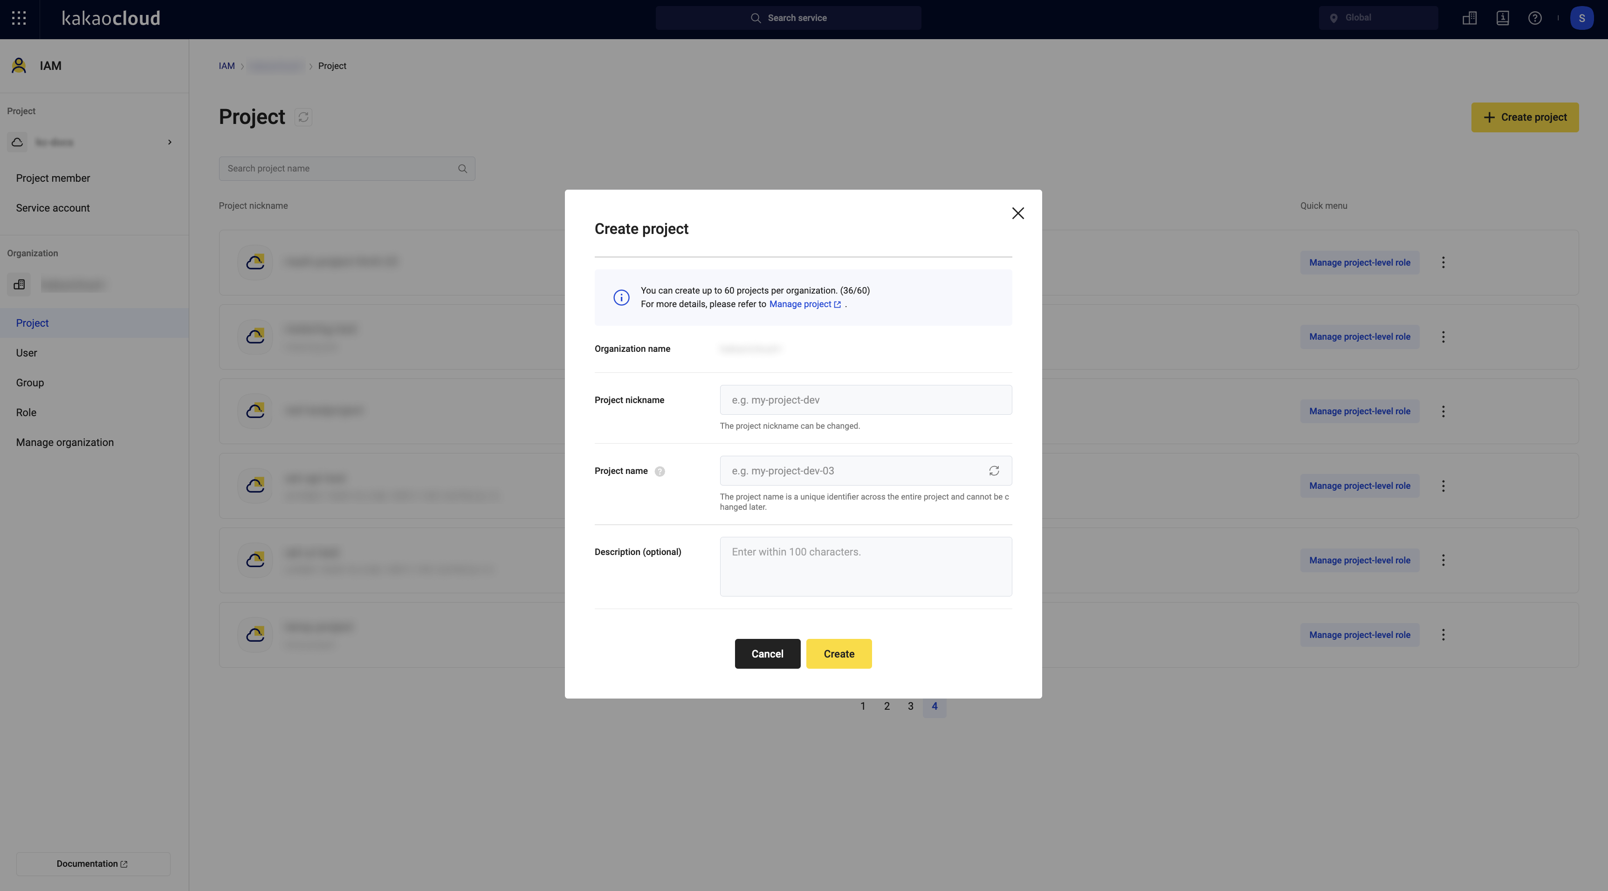Close the Create project dialog
The height and width of the screenshot is (891, 1608).
(1017, 213)
